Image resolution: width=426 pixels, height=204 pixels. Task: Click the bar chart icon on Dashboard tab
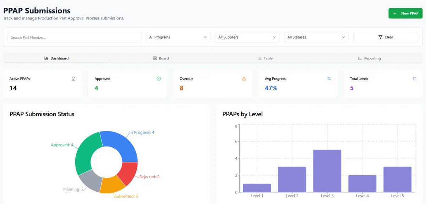click(46, 58)
